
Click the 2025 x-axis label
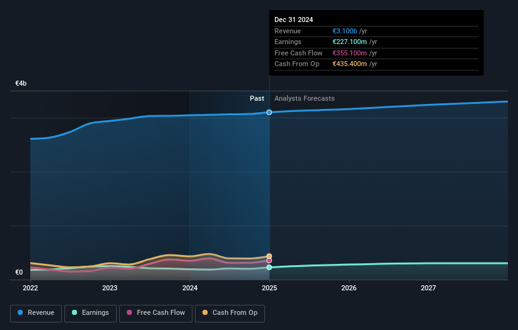[x=269, y=288]
